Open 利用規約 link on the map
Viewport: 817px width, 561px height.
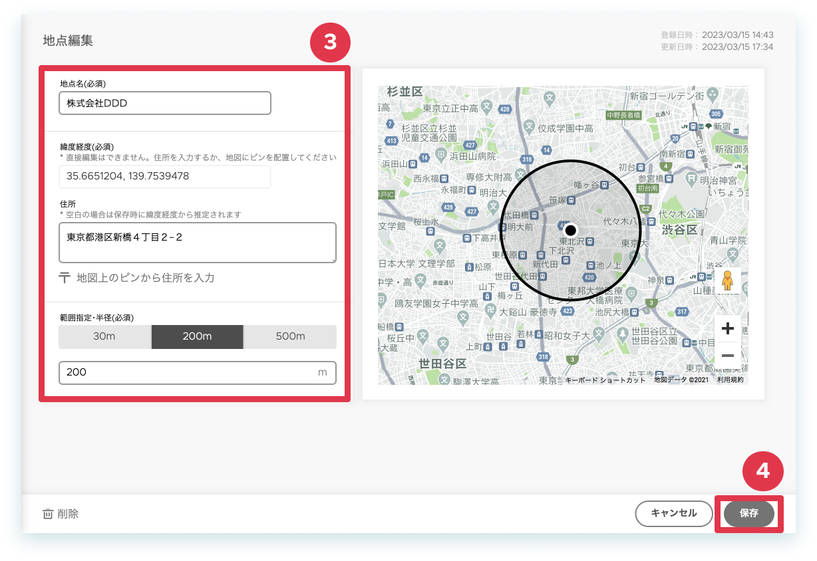731,380
